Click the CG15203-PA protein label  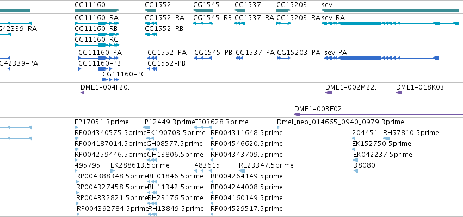tap(299, 53)
